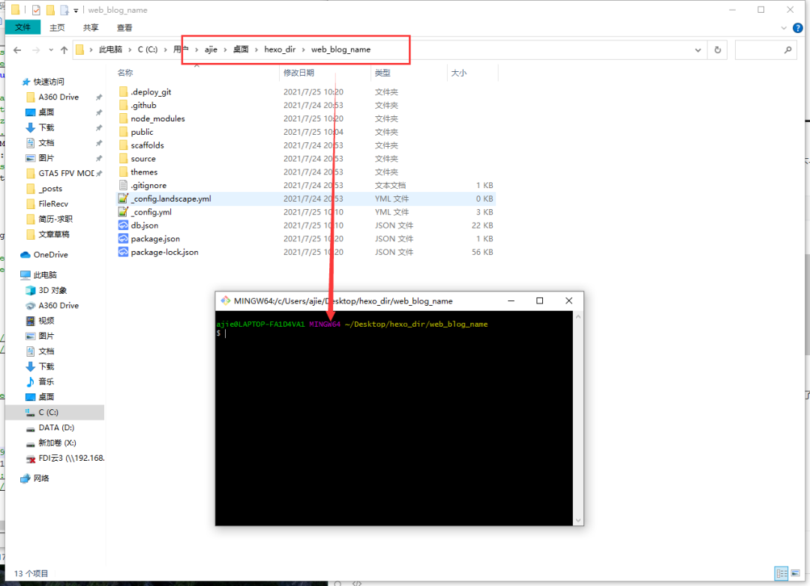This screenshot has height=586, width=810.
Task: Open the recent locations dropdown arrow
Action: (51, 50)
